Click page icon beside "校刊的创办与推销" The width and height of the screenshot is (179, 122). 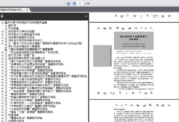(6, 100)
